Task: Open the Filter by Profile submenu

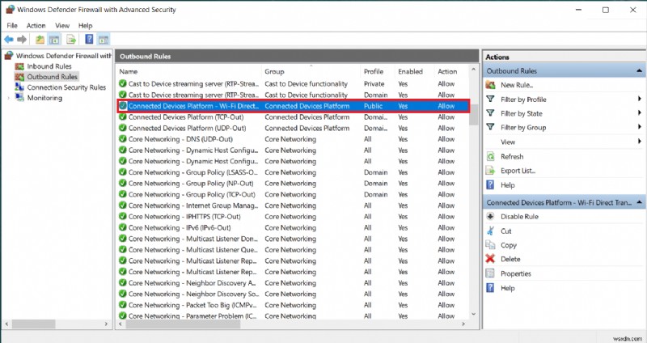Action: [522, 99]
